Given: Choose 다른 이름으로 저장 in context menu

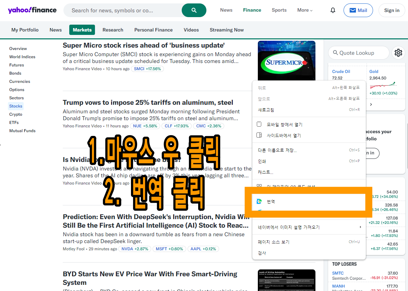Looking at the screenshot, I should pyautogui.click(x=309, y=150).
